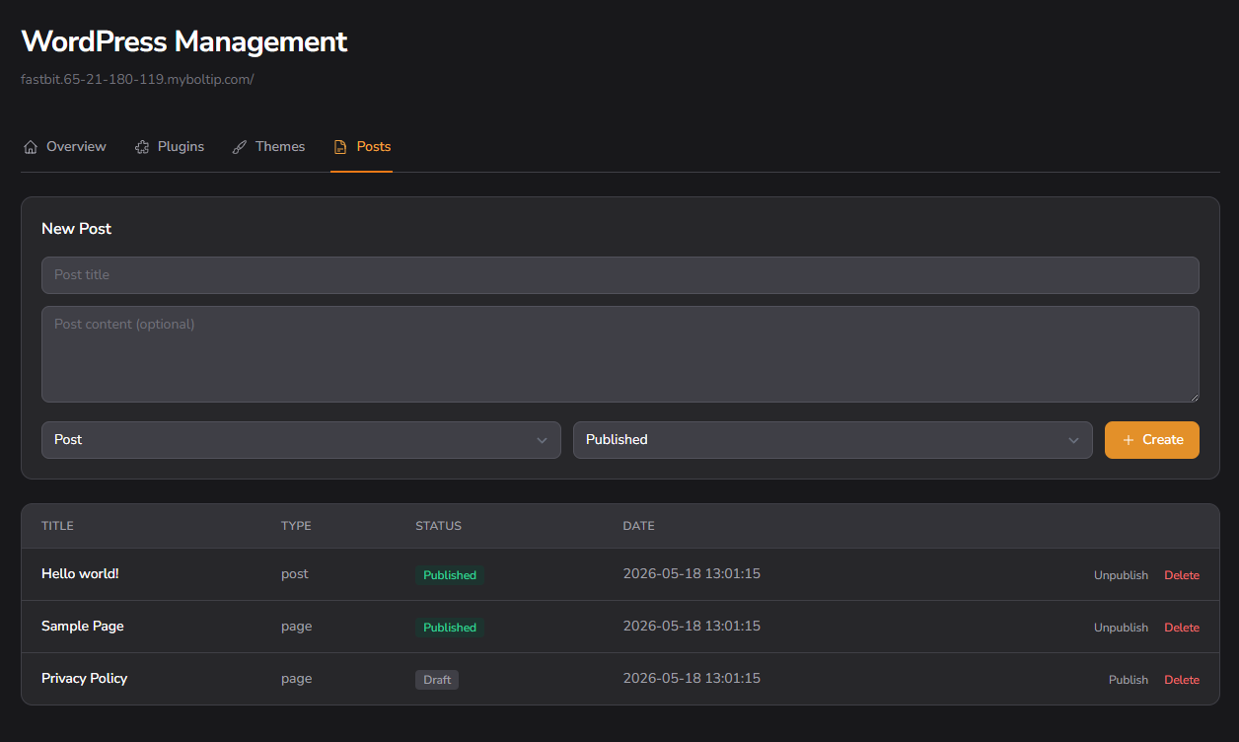Unpublish the Hello world! post
1239x742 pixels.
(1121, 575)
